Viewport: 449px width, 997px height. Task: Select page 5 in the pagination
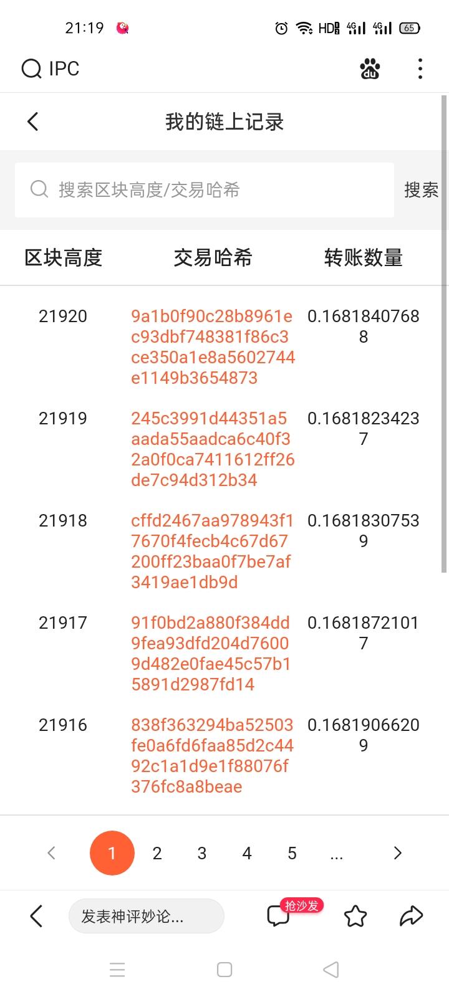[x=291, y=853]
